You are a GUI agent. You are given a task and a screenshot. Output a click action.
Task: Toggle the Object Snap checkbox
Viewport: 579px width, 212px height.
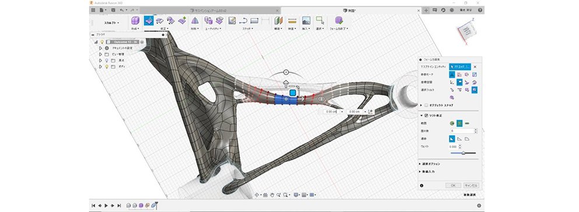tap(426, 105)
